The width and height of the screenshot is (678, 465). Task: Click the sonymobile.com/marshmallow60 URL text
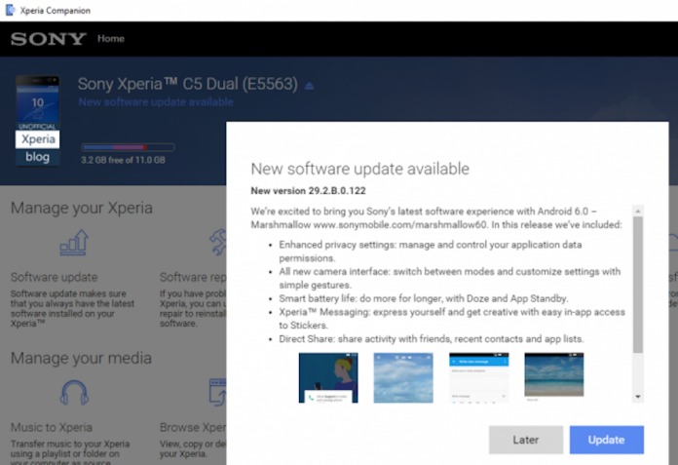400,225
